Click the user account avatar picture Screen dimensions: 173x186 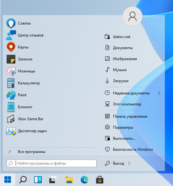click(132, 16)
